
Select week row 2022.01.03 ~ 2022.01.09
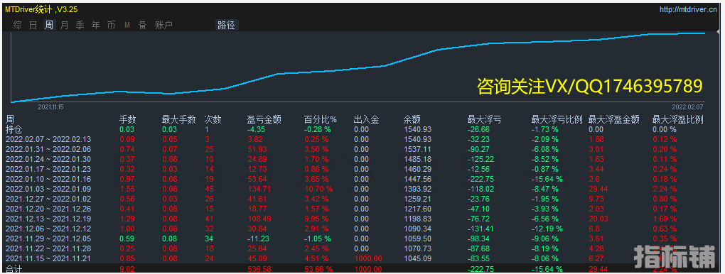pos(48,189)
